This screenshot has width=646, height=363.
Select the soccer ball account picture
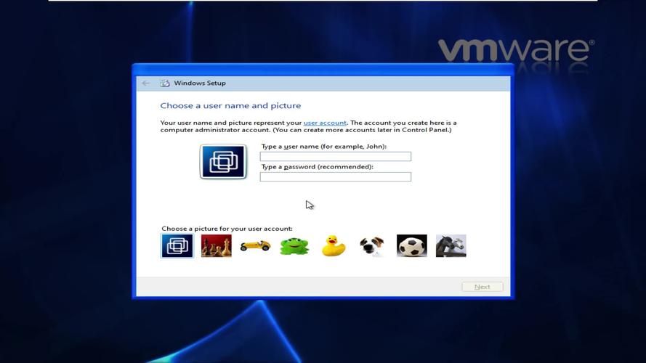pos(412,246)
